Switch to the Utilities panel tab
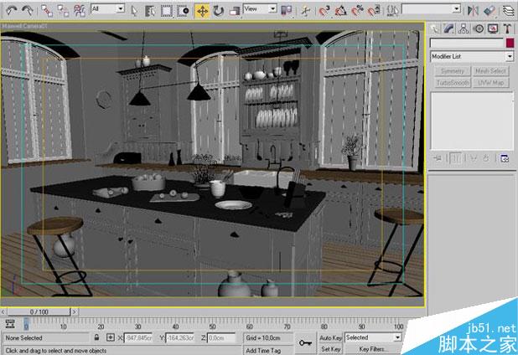This screenshot has width=518, height=355. 507,29
